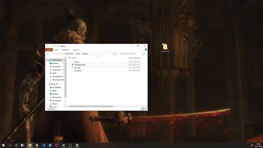263x148 pixels.
Task: Switch to the Ansicht ribbon tab
Action: [x=76, y=50]
